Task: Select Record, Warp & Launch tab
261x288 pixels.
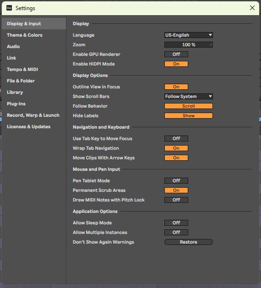Action: [33, 115]
